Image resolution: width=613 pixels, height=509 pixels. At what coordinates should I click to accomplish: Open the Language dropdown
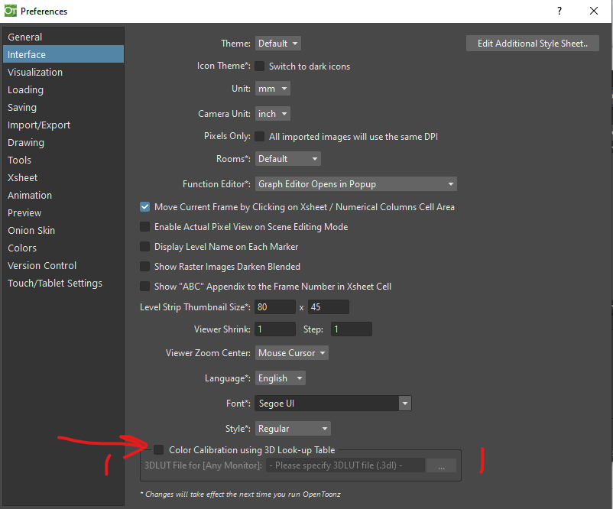click(x=280, y=378)
